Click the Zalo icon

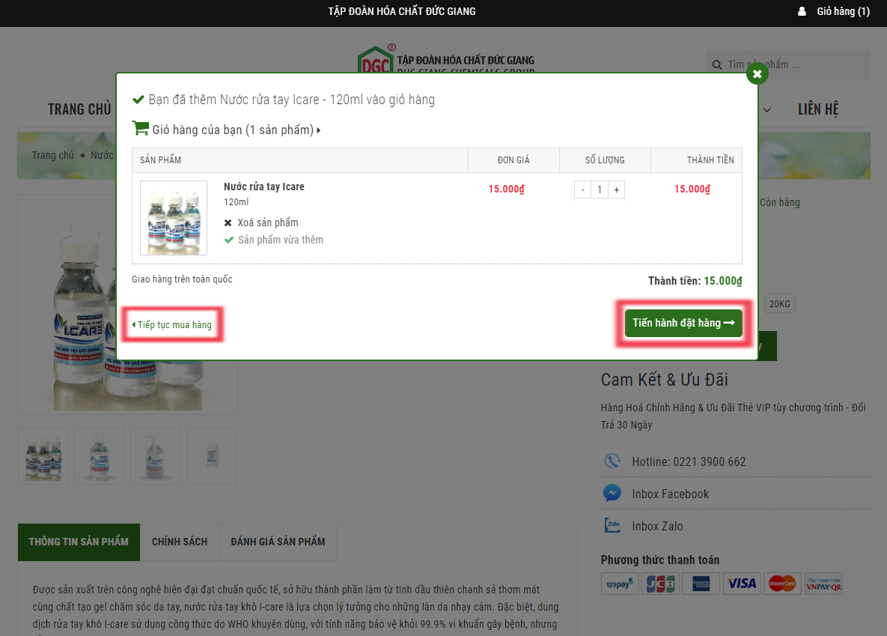(x=612, y=526)
